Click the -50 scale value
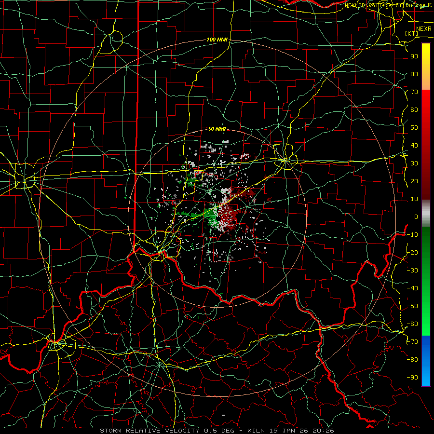 (412, 306)
